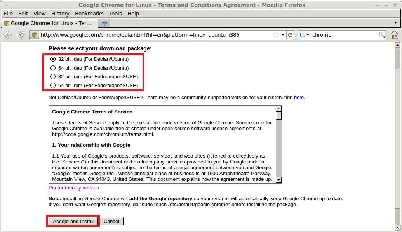The image size is (402, 232).
Task: Close the Firefox window
Action: (x=395, y=5)
